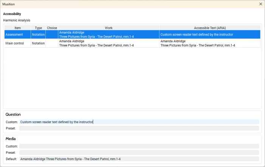Click 'Custom screen reader text' ARIA cell
This screenshot has width=265, height=167.
click(210, 34)
